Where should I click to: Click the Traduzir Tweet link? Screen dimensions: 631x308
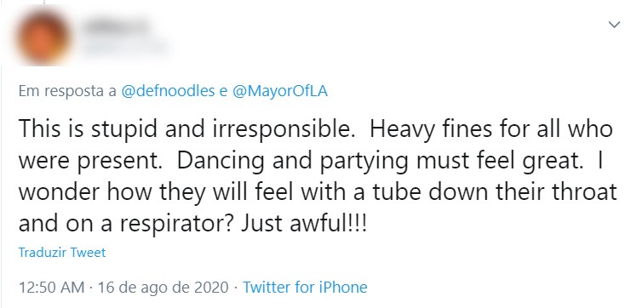point(62,253)
